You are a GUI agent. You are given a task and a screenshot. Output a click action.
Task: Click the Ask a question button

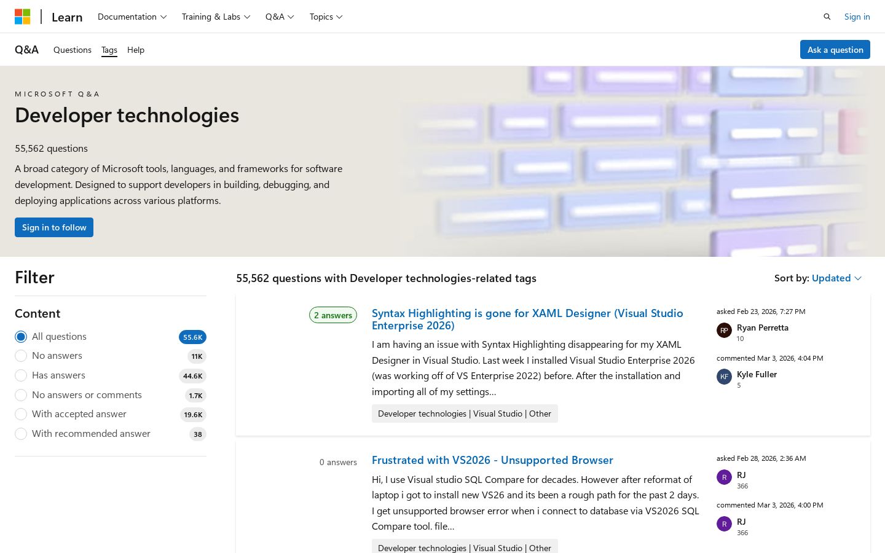835,50
